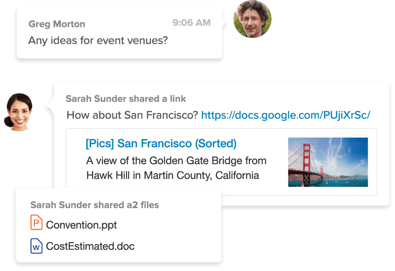
Task: Select the "Any ideas for event venues?" message
Action: tap(98, 40)
